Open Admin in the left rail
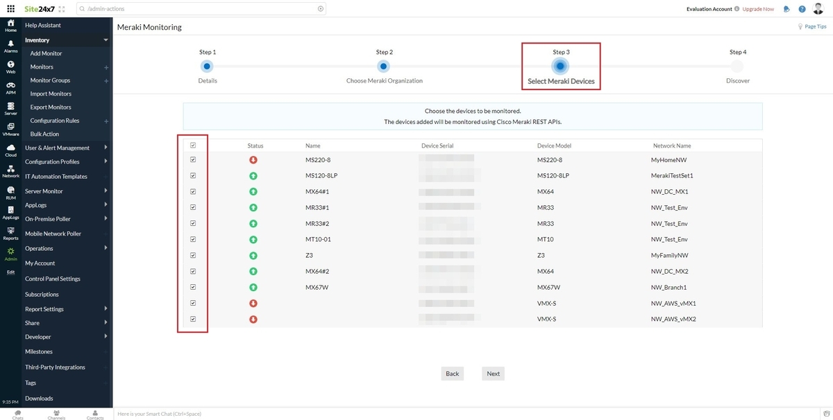Image resolution: width=833 pixels, height=420 pixels. pyautogui.click(x=10, y=254)
